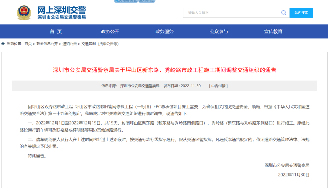
Task: Open the 通知公告 breadcrumb link
Action: point(70,44)
